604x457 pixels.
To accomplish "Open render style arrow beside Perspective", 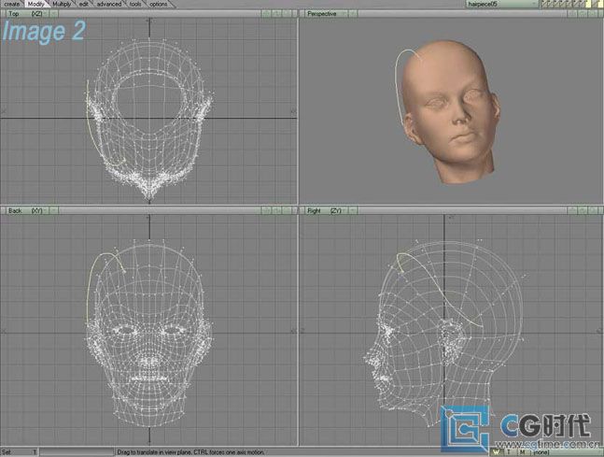I will point(353,13).
